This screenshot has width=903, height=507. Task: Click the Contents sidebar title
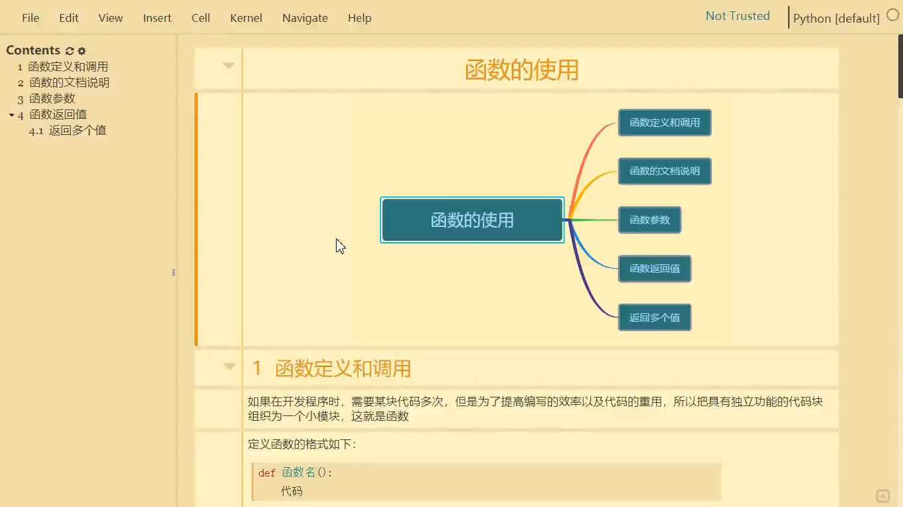click(33, 50)
